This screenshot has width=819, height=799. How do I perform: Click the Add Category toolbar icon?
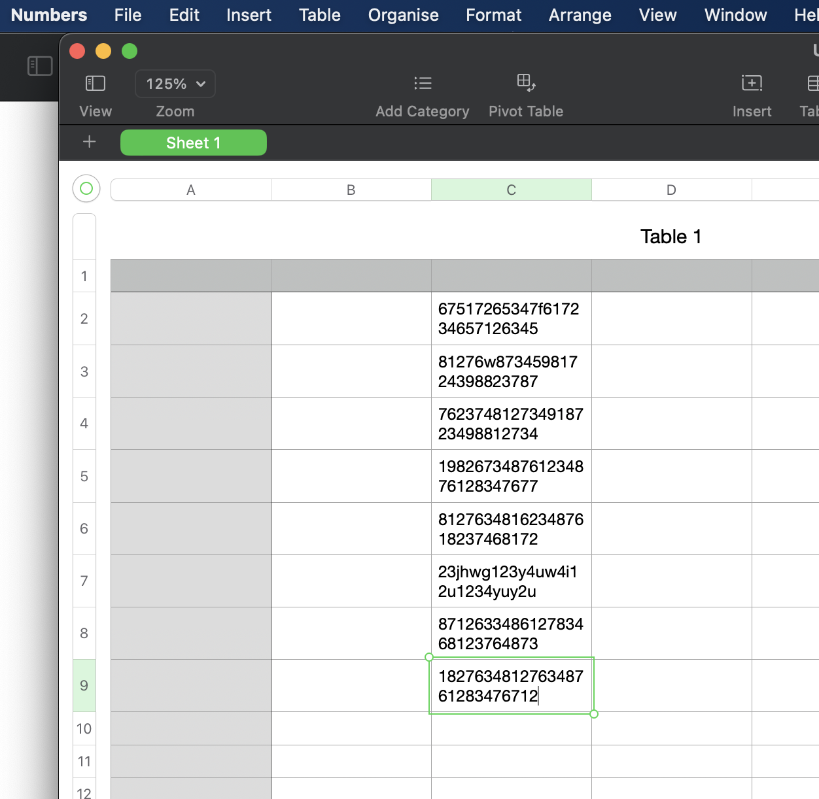423,83
